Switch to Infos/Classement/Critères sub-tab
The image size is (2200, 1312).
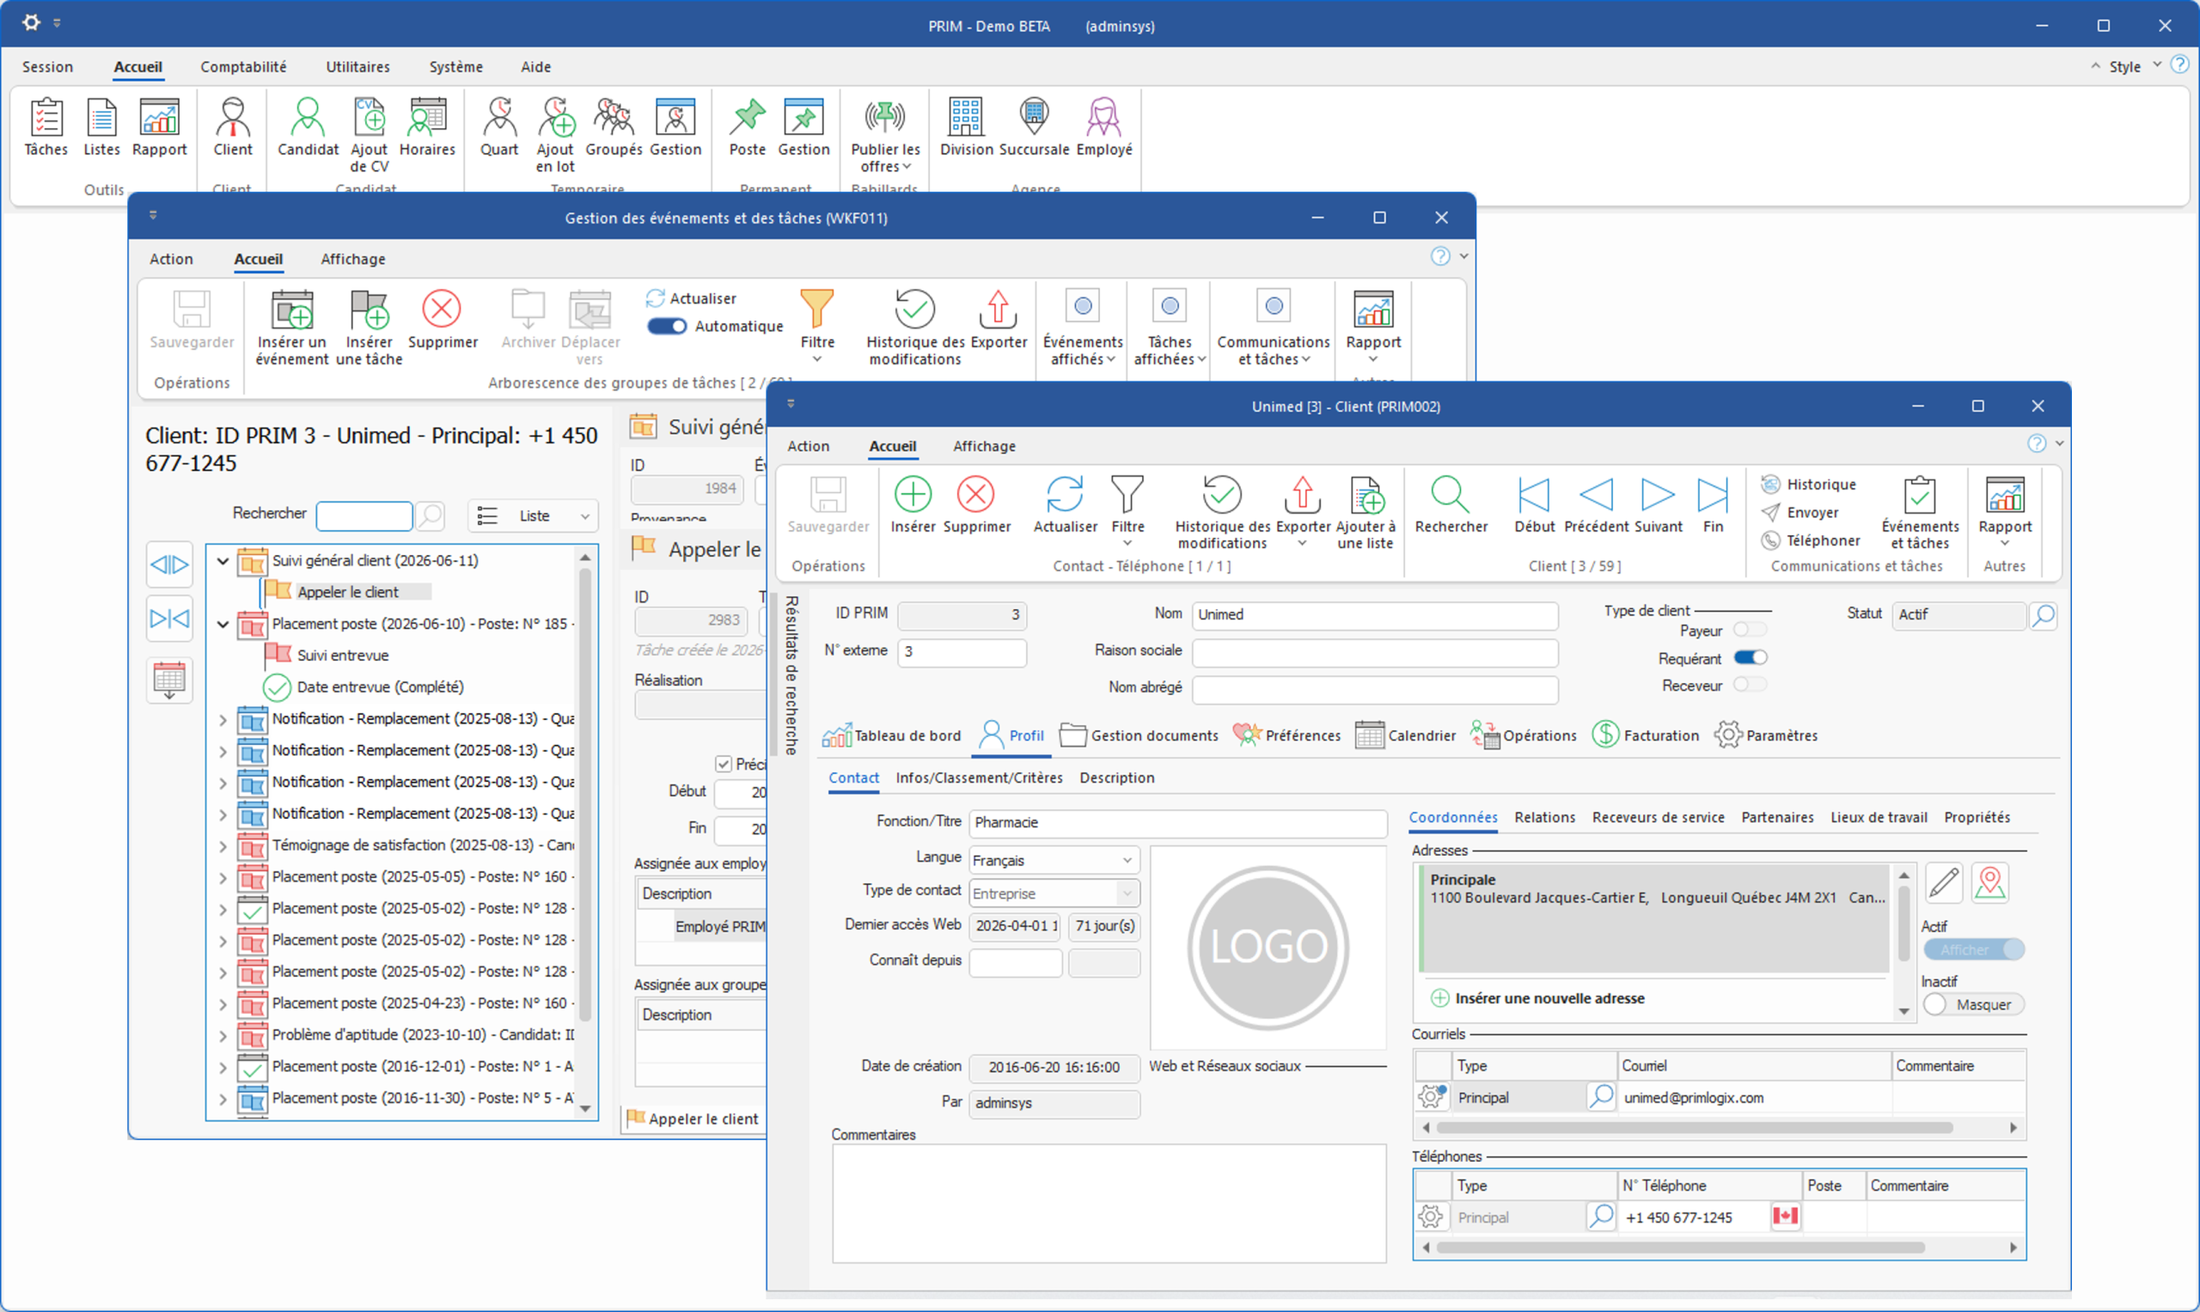click(979, 778)
